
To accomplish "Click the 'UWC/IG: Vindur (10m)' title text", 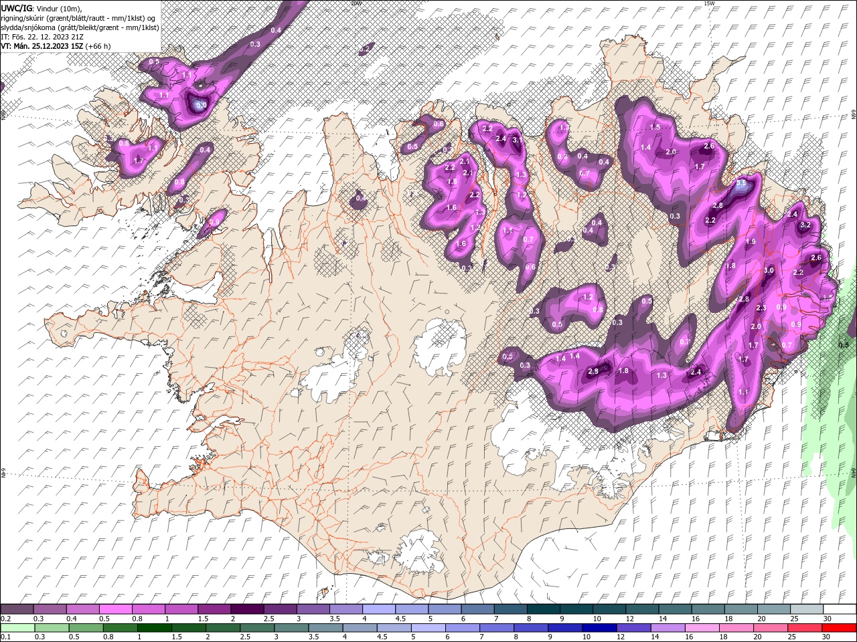I will [x=42, y=7].
